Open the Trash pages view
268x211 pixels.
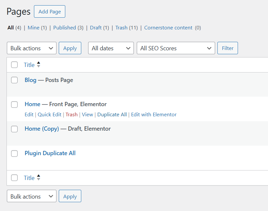pos(121,28)
